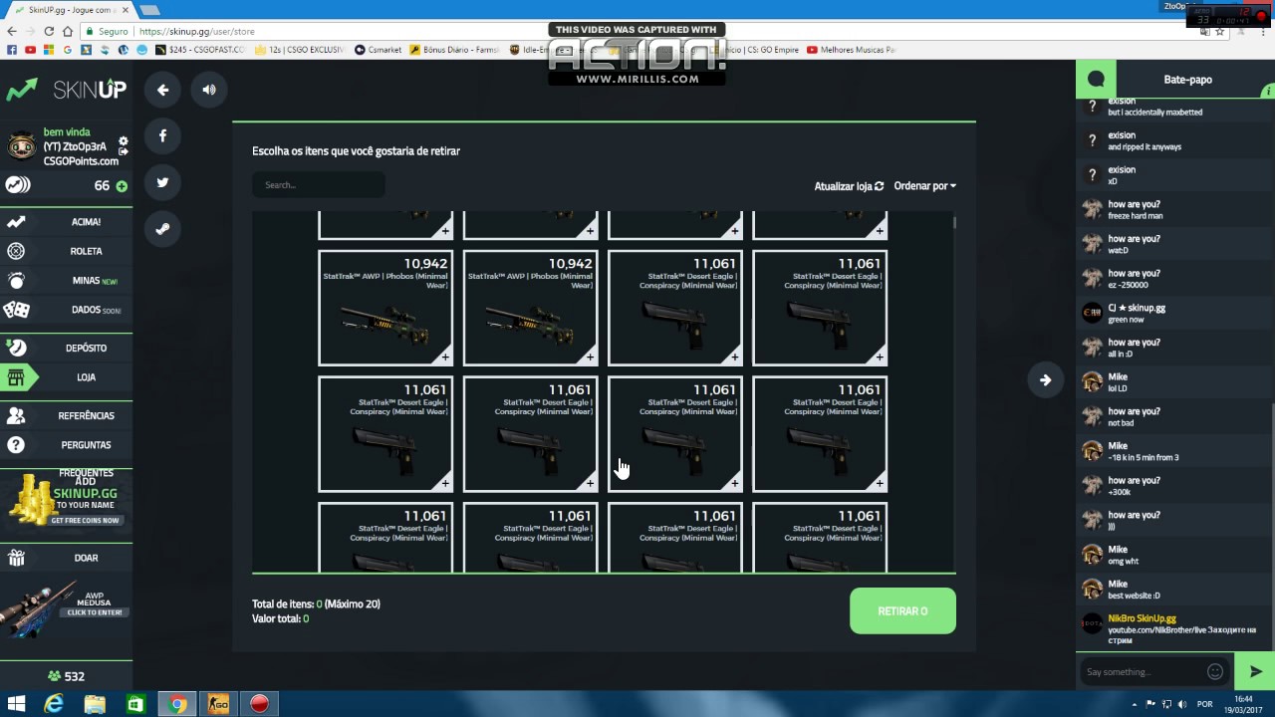Viewport: 1275px width, 717px height.
Task: Click the browser home icon
Action: 67,31
